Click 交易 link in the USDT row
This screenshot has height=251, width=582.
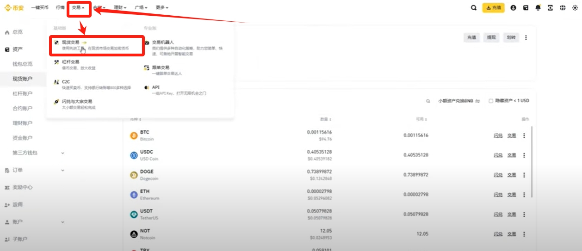point(511,214)
